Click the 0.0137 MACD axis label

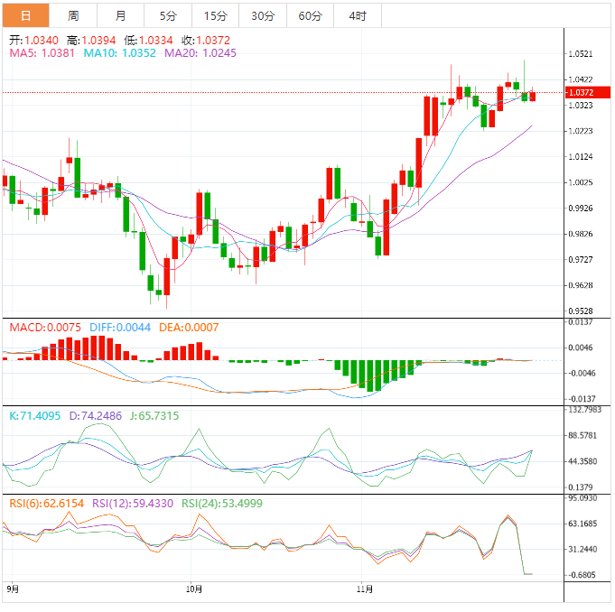pos(581,322)
